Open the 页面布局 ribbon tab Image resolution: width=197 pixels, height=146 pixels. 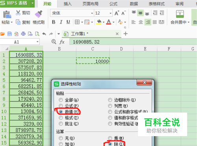(x=91, y=4)
